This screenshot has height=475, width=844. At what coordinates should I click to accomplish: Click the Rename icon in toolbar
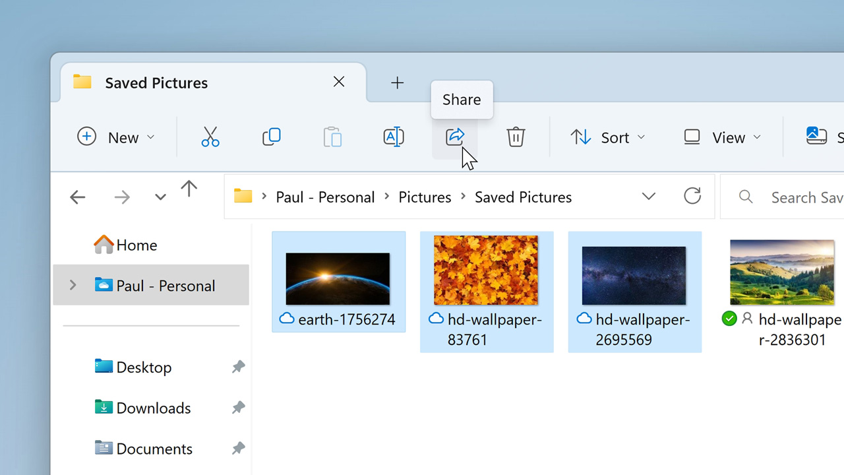point(394,137)
